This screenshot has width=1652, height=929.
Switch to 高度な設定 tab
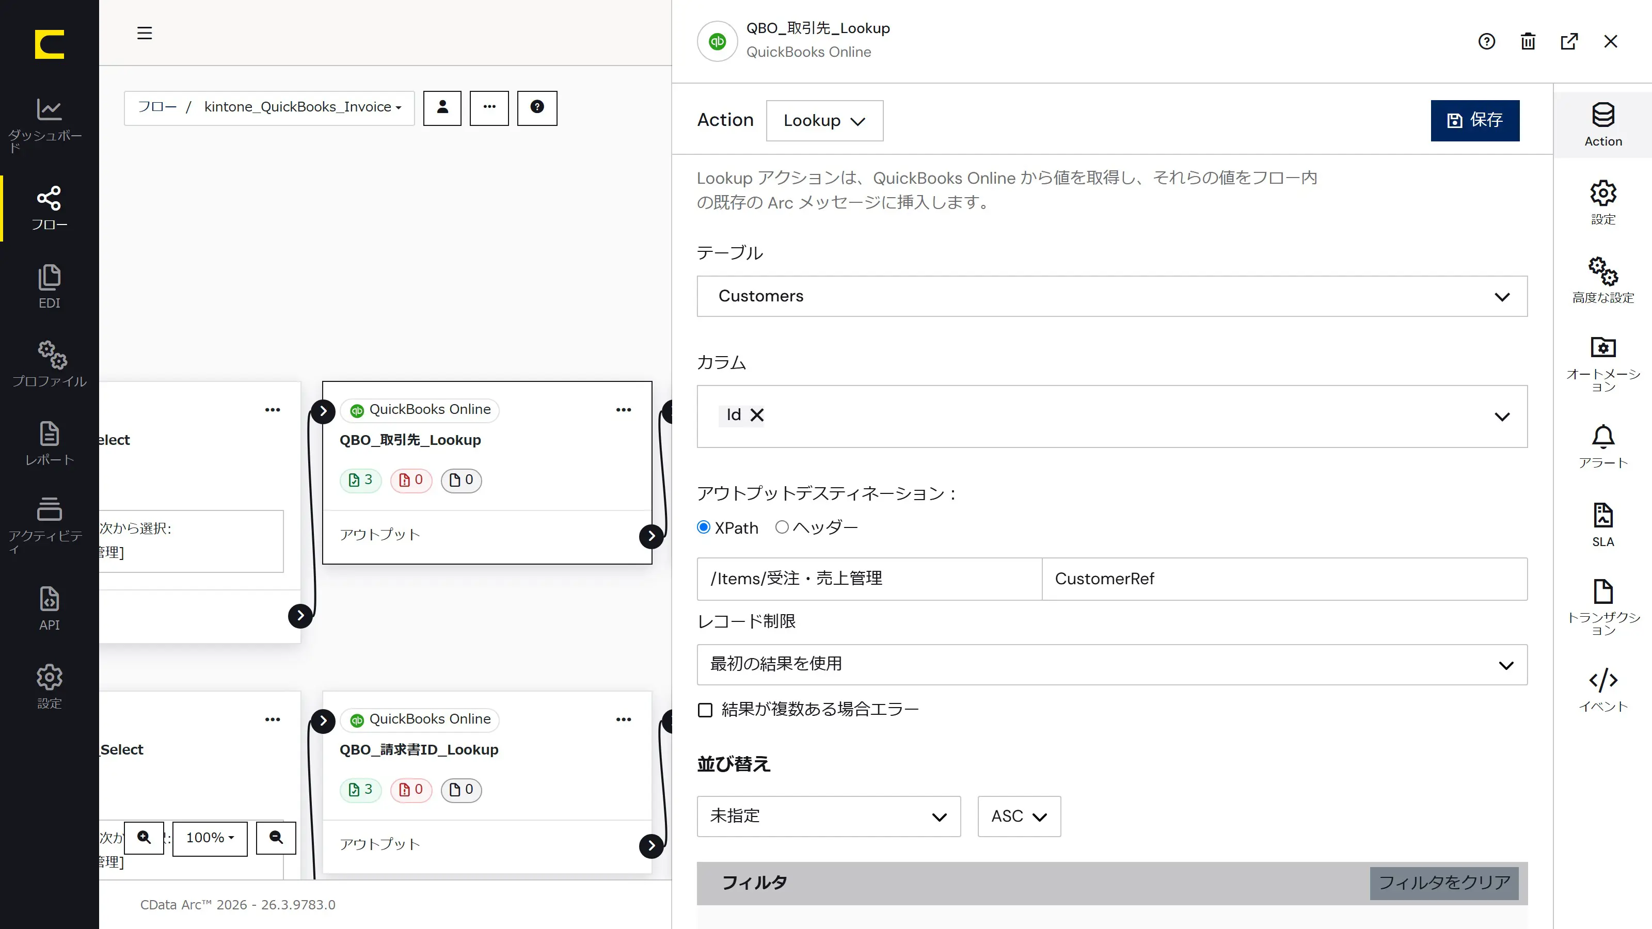(x=1603, y=280)
